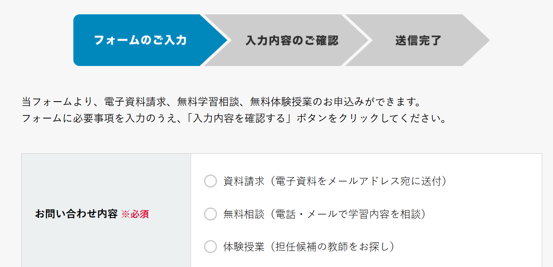Click the 資料請求（電子資料をメールアドレス宛に送付）label text
Screen dimensions: 553x267
[335, 181]
